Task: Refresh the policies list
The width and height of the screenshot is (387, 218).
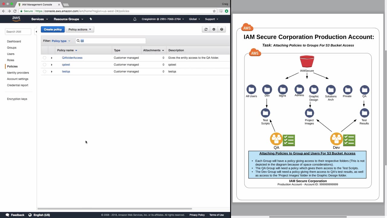Action: click(206, 29)
